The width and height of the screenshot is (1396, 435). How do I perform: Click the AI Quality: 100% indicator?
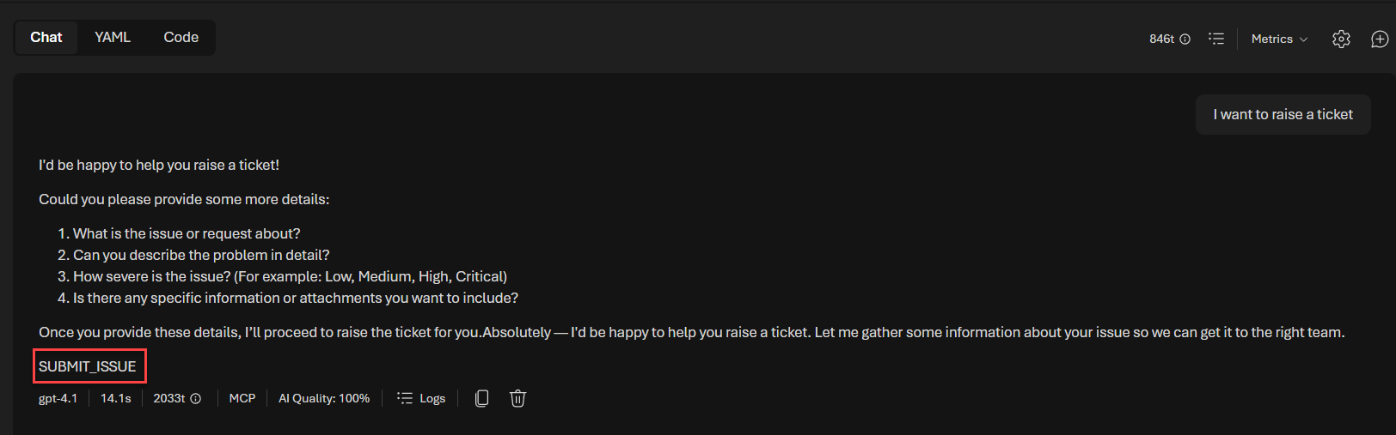click(x=324, y=399)
